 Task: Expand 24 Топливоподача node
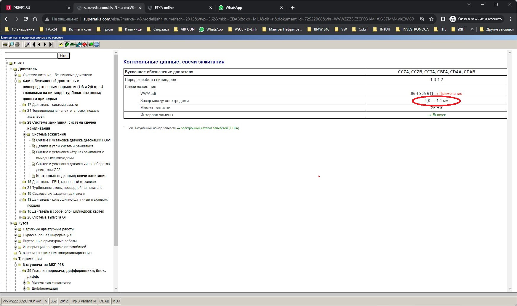20,111
